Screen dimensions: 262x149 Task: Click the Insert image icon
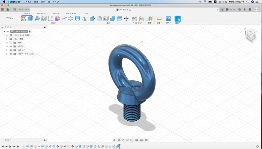(168, 19)
